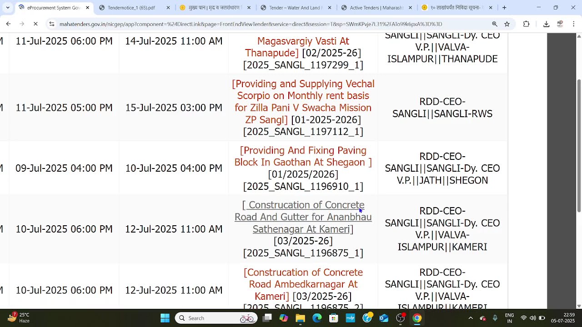Click the 15-Jul-2025 03:00 PM date cell
Screen dimensions: 582x327
(x=174, y=108)
